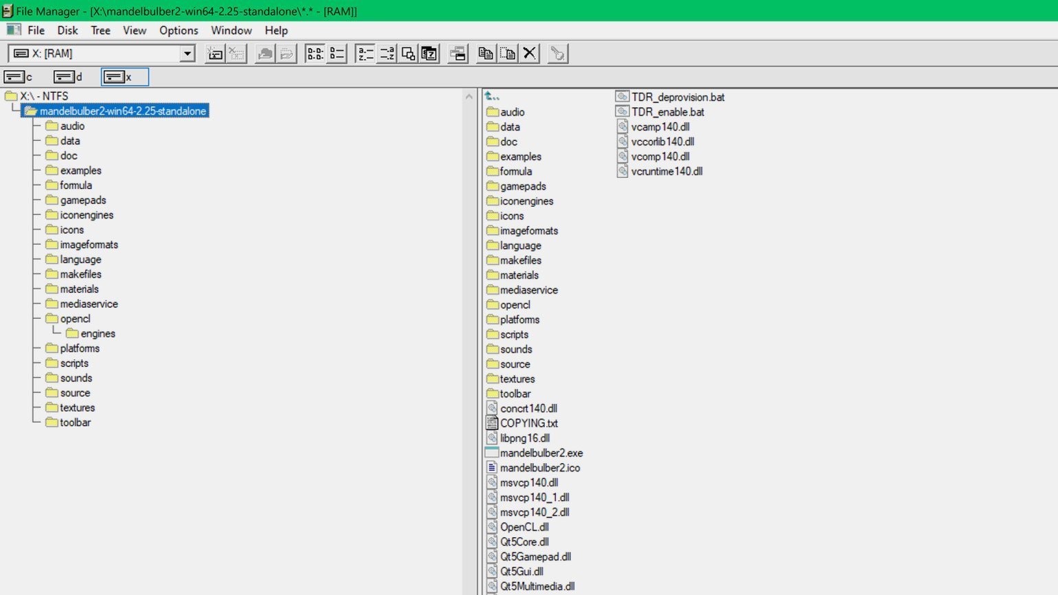Select libpng16.dll in the file list

click(518, 438)
